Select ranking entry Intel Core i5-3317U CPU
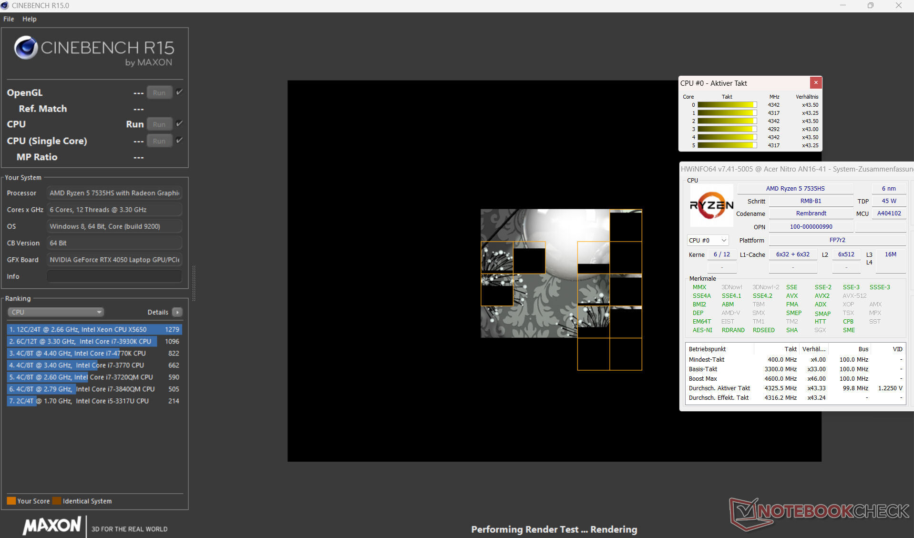The width and height of the screenshot is (914, 538). [94, 401]
